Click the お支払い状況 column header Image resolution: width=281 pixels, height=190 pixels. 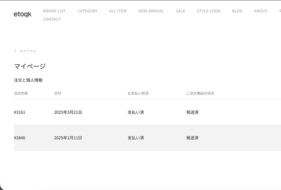pyautogui.click(x=138, y=93)
